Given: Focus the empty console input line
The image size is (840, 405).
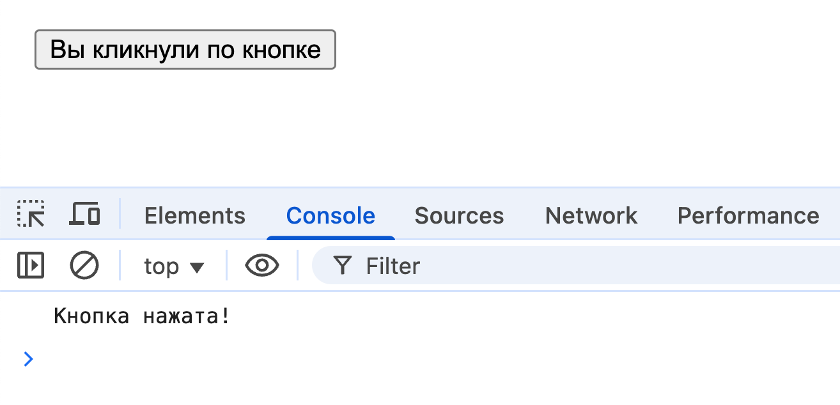Looking at the screenshot, I should click(384, 359).
